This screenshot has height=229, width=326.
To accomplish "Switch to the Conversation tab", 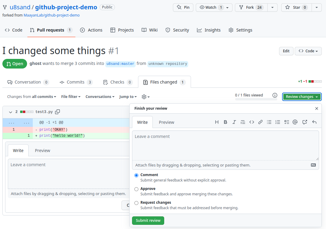I will click(x=28, y=82).
